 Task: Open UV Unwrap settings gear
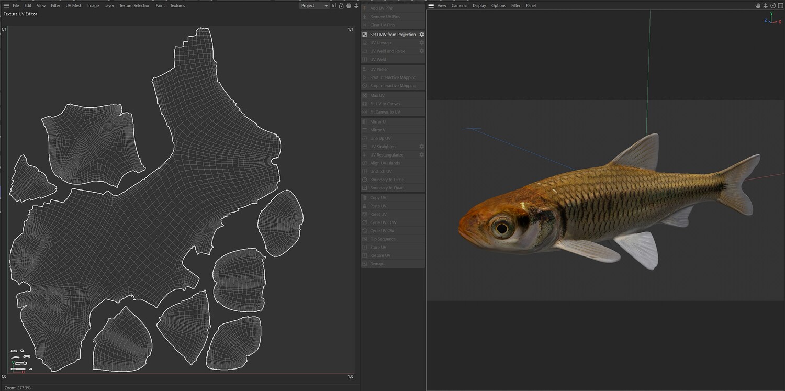pos(422,43)
